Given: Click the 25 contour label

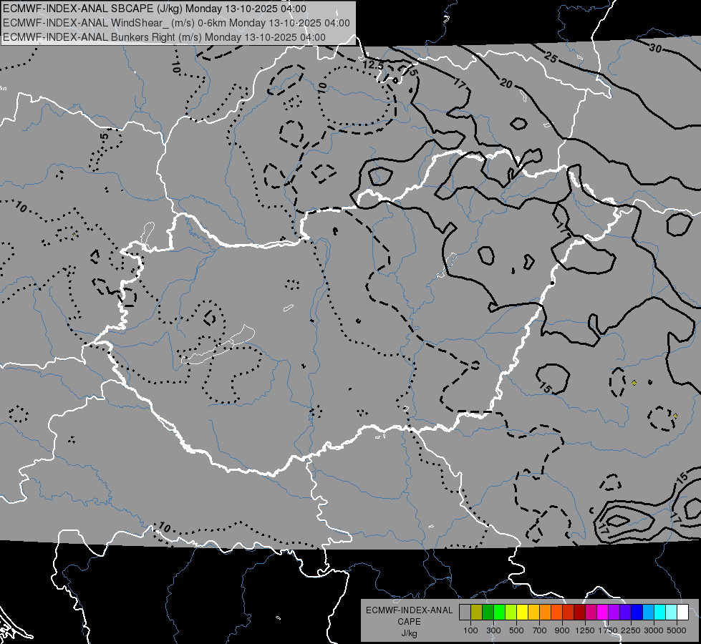Looking at the screenshot, I should click(551, 58).
